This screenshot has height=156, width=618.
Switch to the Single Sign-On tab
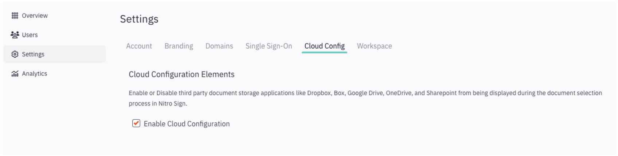pos(269,46)
